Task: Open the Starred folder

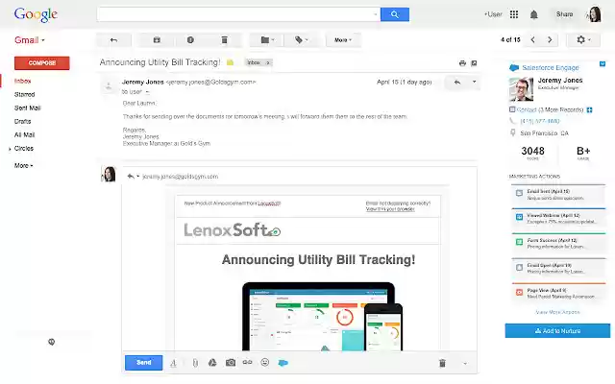Action: click(24, 94)
